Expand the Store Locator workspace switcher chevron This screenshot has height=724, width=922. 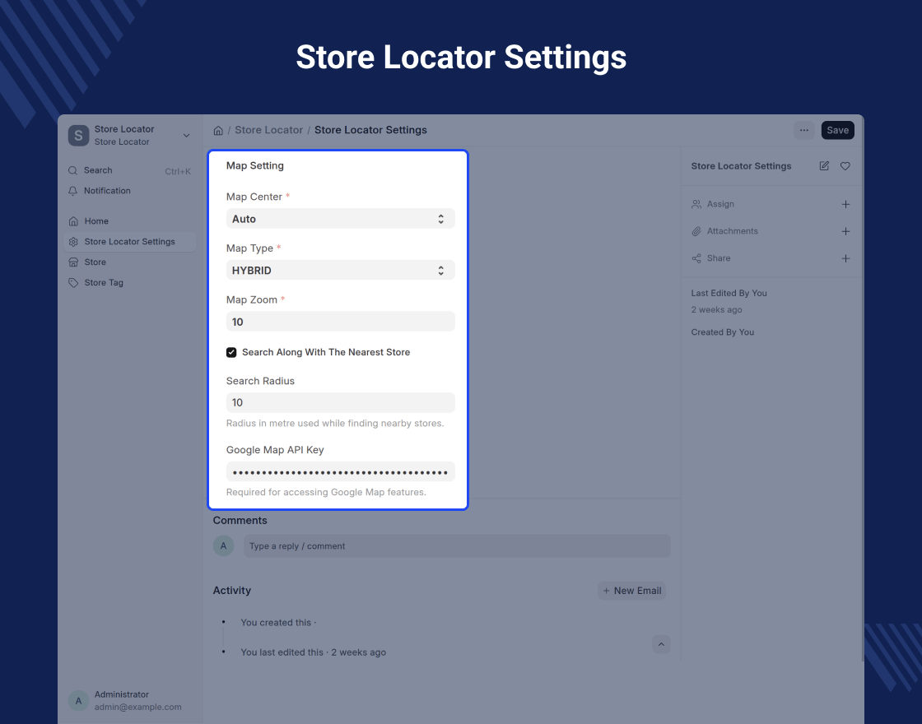coord(186,135)
